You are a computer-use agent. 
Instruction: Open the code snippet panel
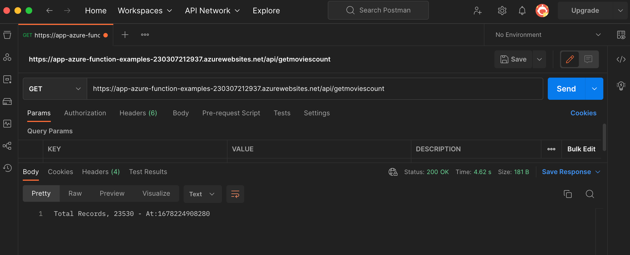(621, 59)
